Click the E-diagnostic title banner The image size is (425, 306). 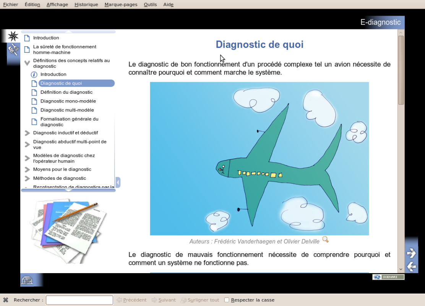(380, 22)
